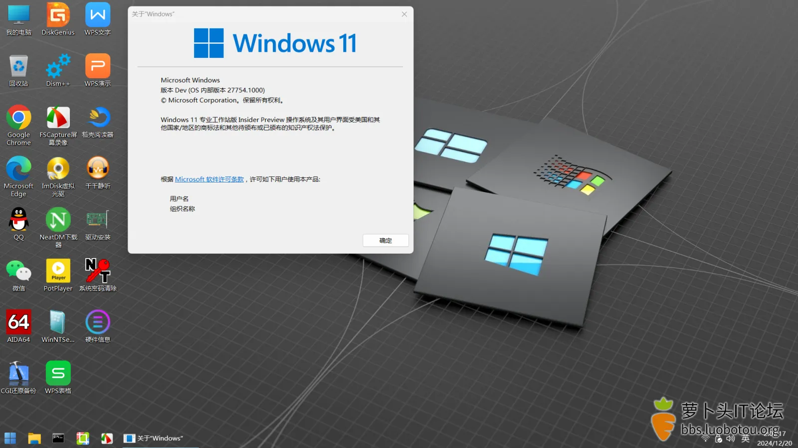
Task: Click volume speaker tray icon
Action: pos(731,439)
